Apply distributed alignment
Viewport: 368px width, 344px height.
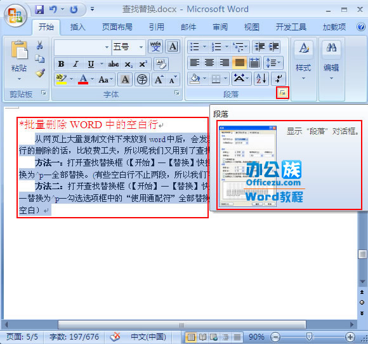point(254,63)
